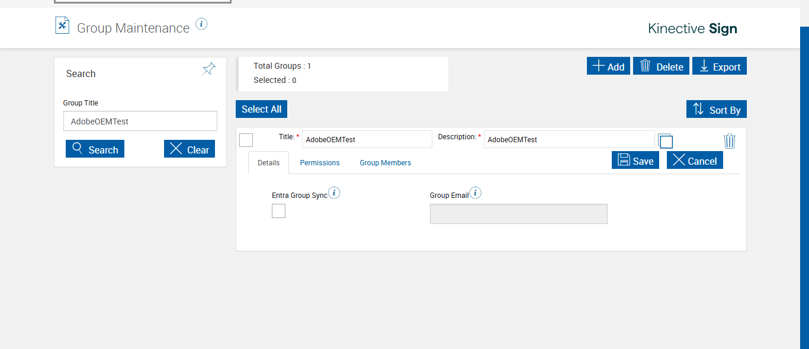This screenshot has height=349, width=809.
Task: Open the Group Members tab
Action: [385, 163]
